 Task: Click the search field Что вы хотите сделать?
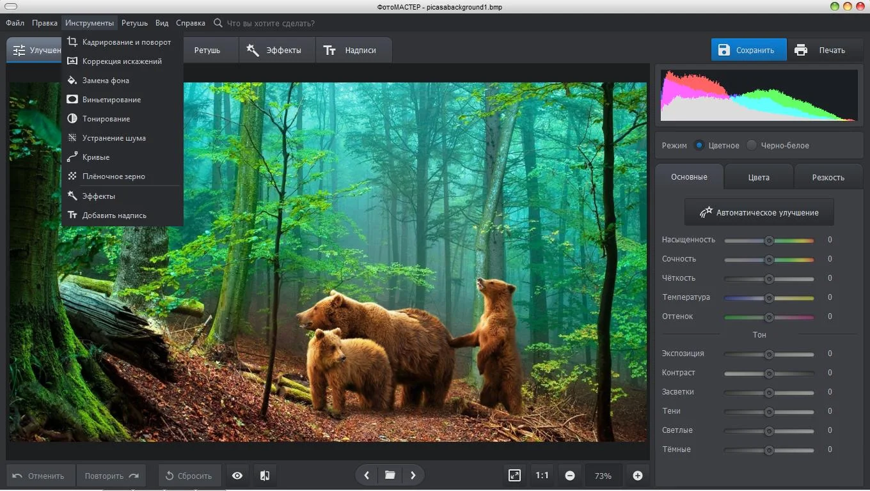click(271, 23)
